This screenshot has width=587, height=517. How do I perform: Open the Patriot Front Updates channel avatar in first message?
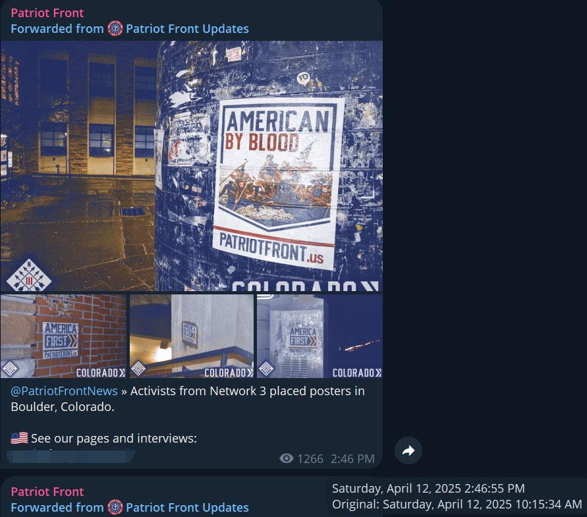point(115,28)
